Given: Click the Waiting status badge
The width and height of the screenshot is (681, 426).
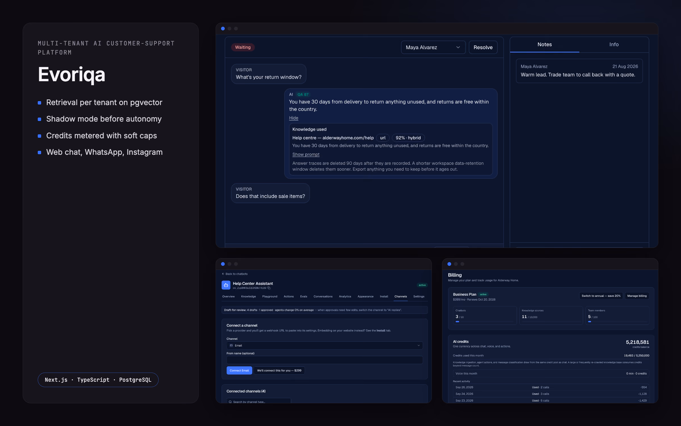Looking at the screenshot, I should coord(243,47).
